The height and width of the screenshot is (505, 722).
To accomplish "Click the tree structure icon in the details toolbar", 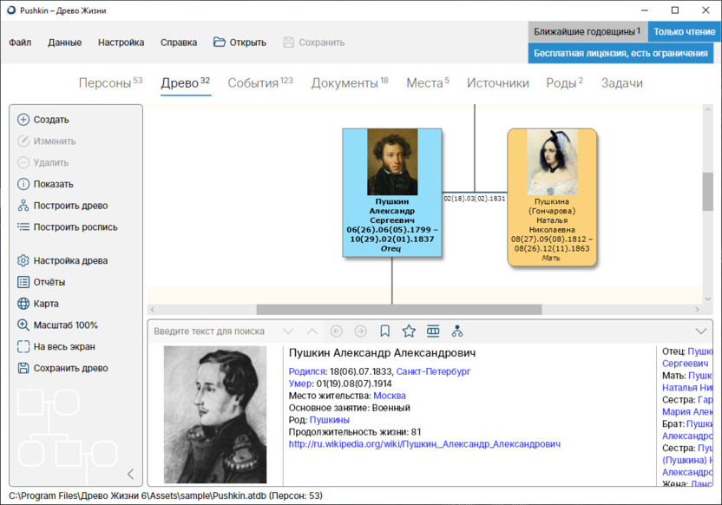I will [457, 331].
